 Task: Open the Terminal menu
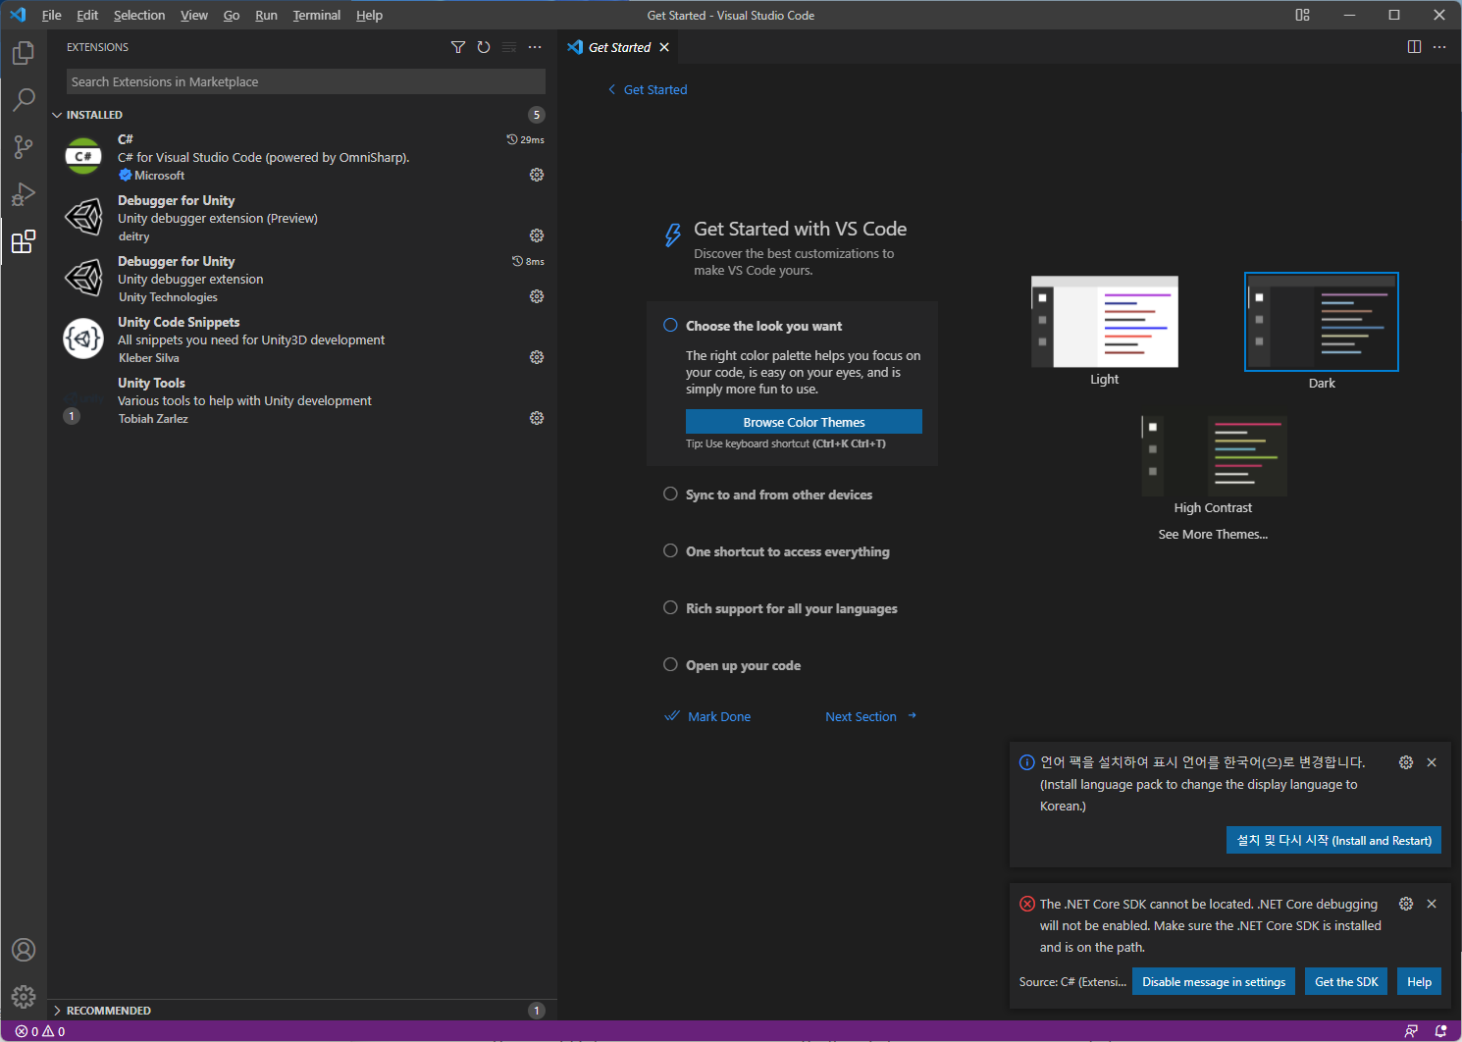(317, 15)
